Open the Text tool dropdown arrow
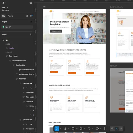 (93, 129)
